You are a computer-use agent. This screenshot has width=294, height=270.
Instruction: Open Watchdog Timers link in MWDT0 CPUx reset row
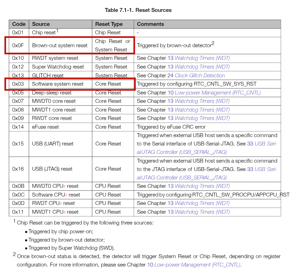coord(202,186)
